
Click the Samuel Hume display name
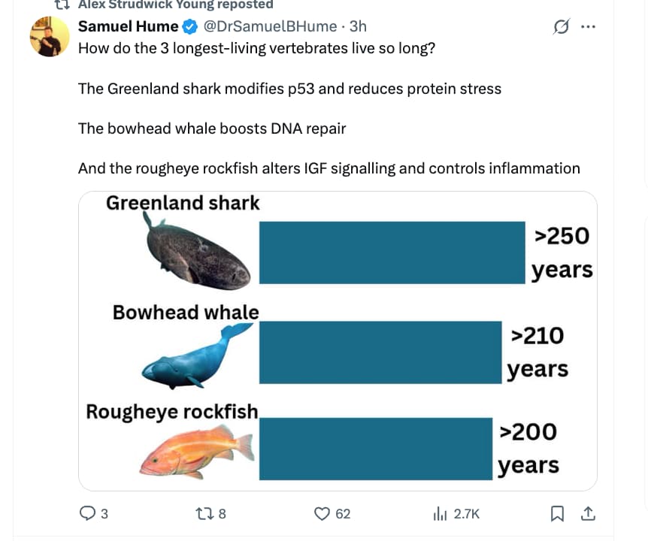[x=129, y=27]
